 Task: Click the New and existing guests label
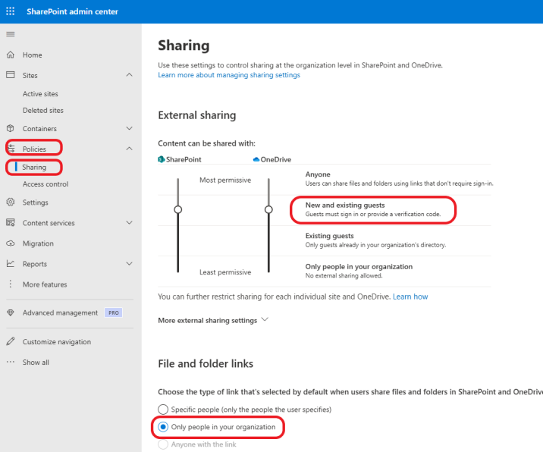[345, 205]
